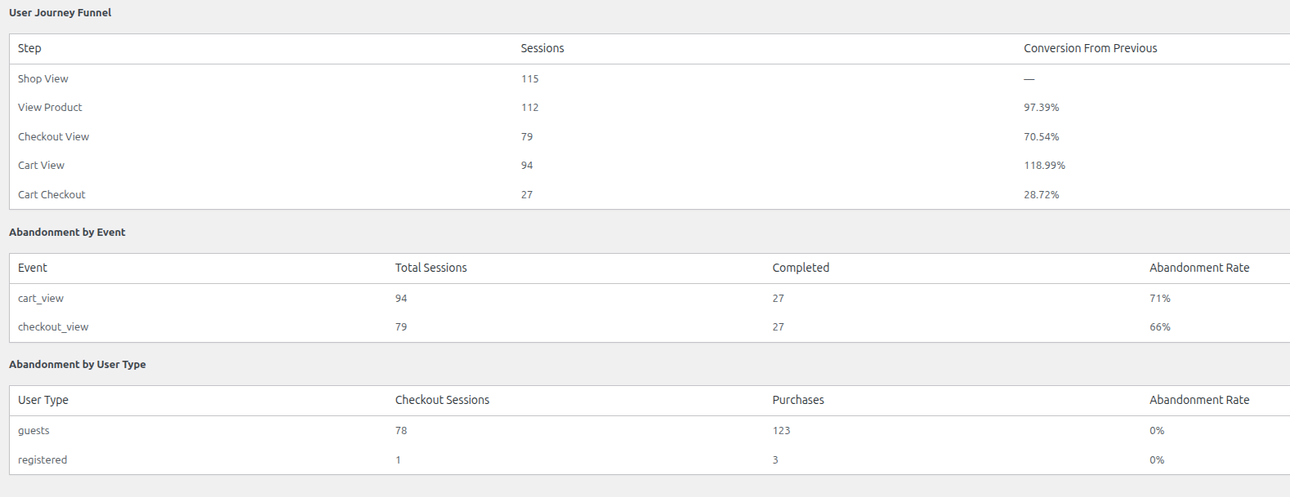Click the Conversion From Previous column header
The height and width of the screenshot is (497, 1290).
tap(1091, 48)
